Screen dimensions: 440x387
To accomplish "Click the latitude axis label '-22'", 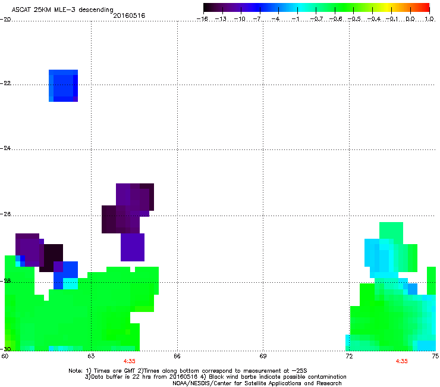I will 5,83.
